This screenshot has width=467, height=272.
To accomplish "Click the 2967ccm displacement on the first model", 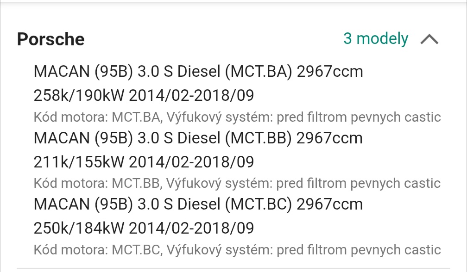I will point(330,72).
